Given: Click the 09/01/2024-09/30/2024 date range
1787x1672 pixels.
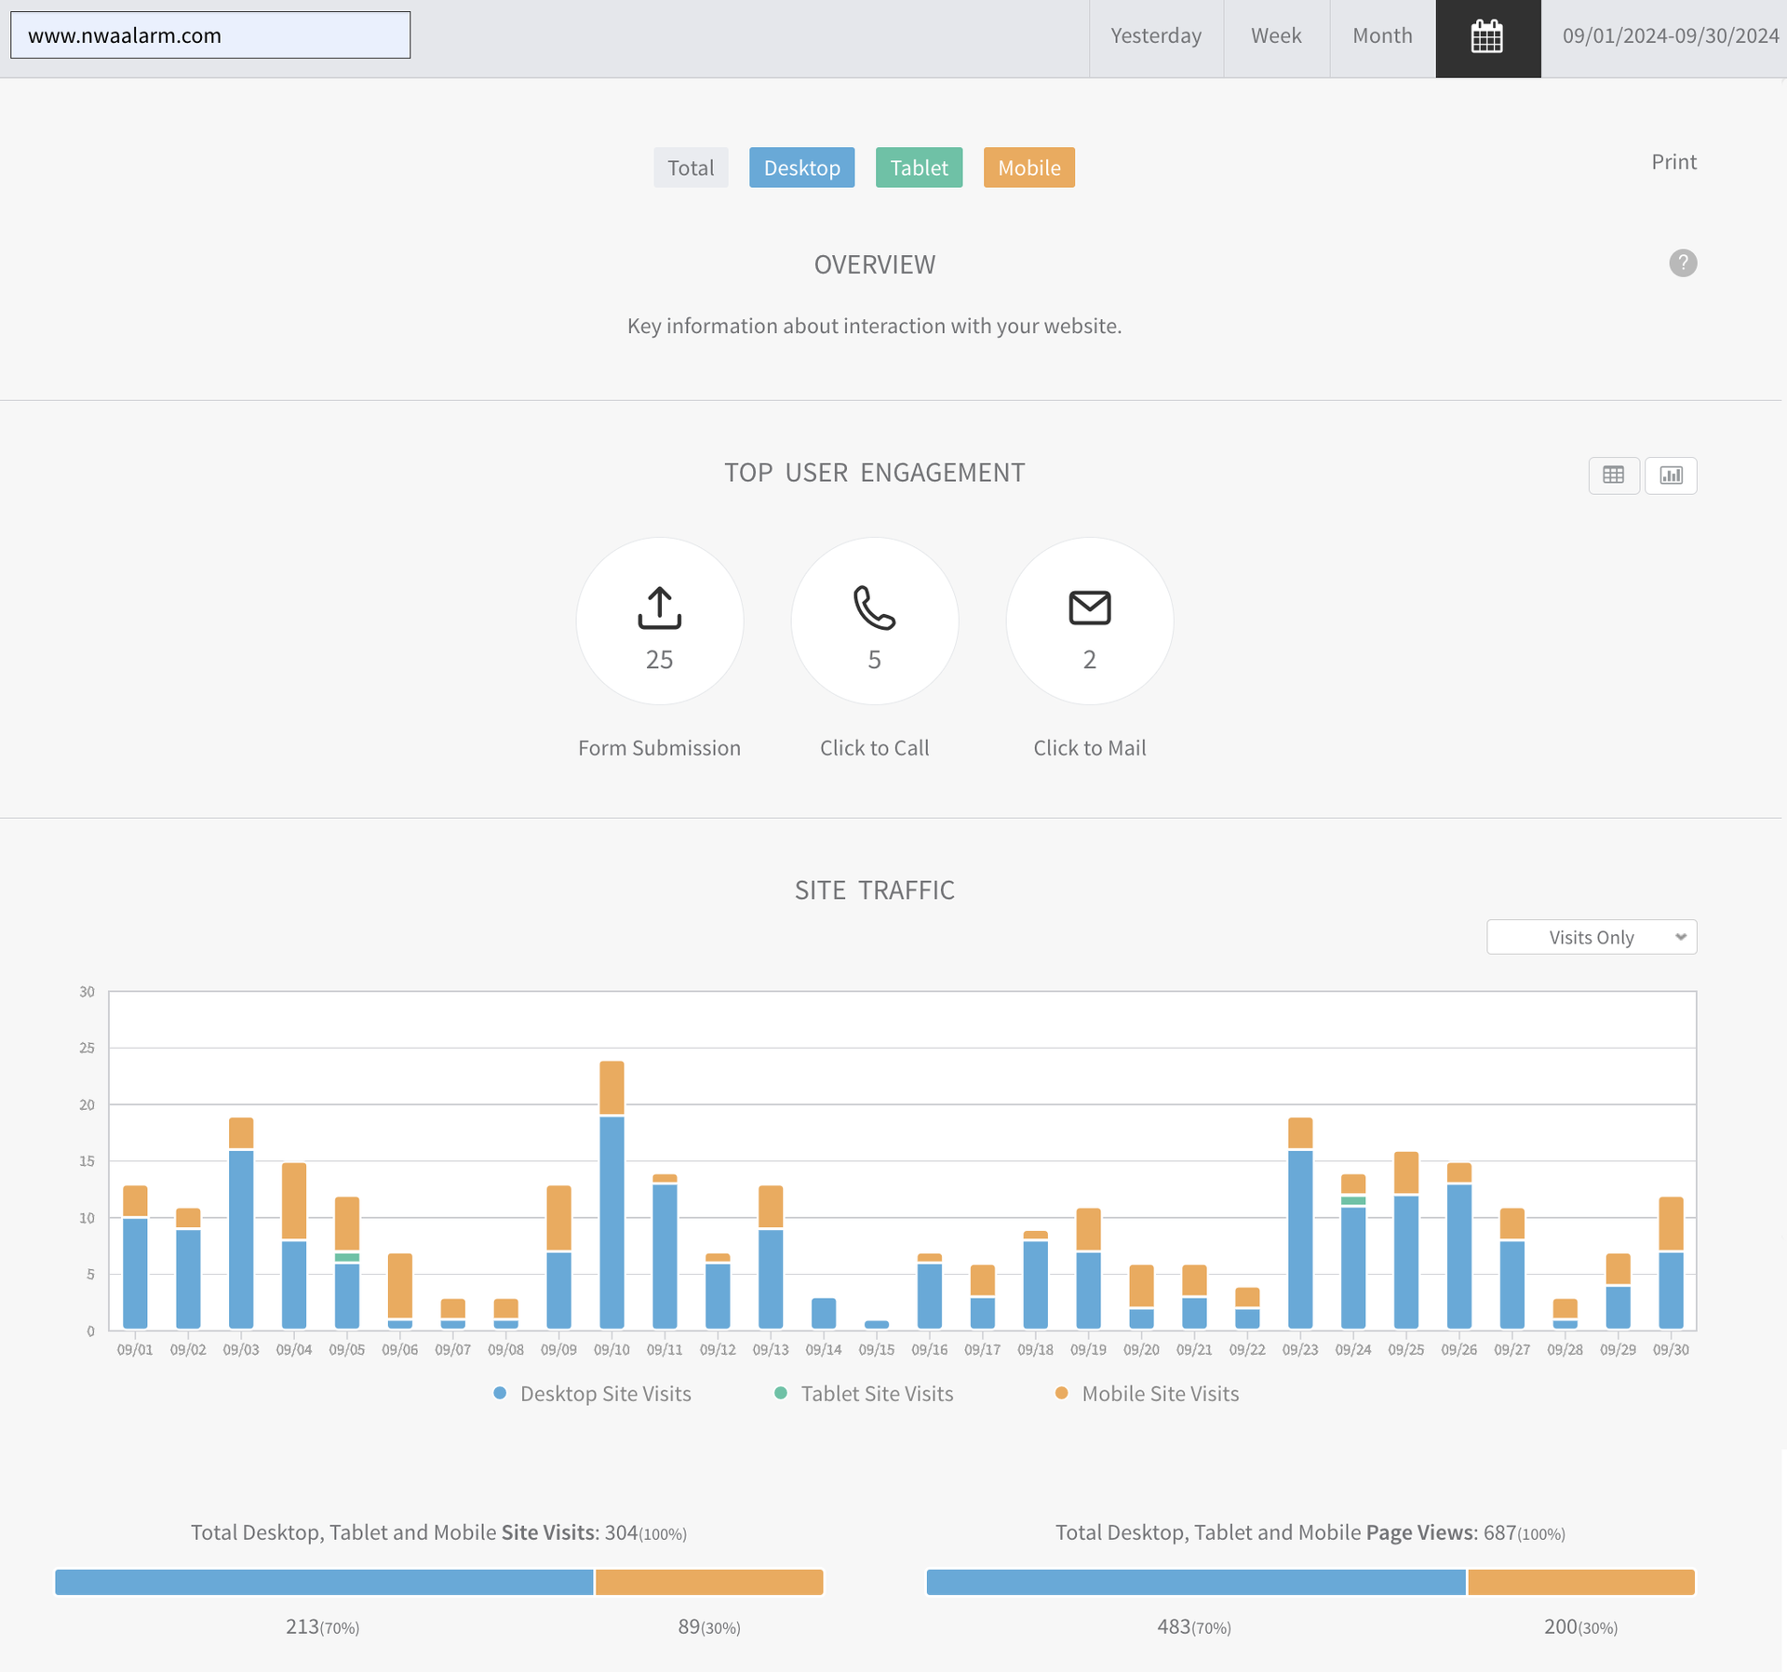Looking at the screenshot, I should (1670, 36).
